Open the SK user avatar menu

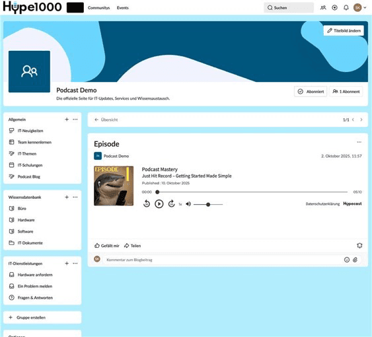point(359,8)
